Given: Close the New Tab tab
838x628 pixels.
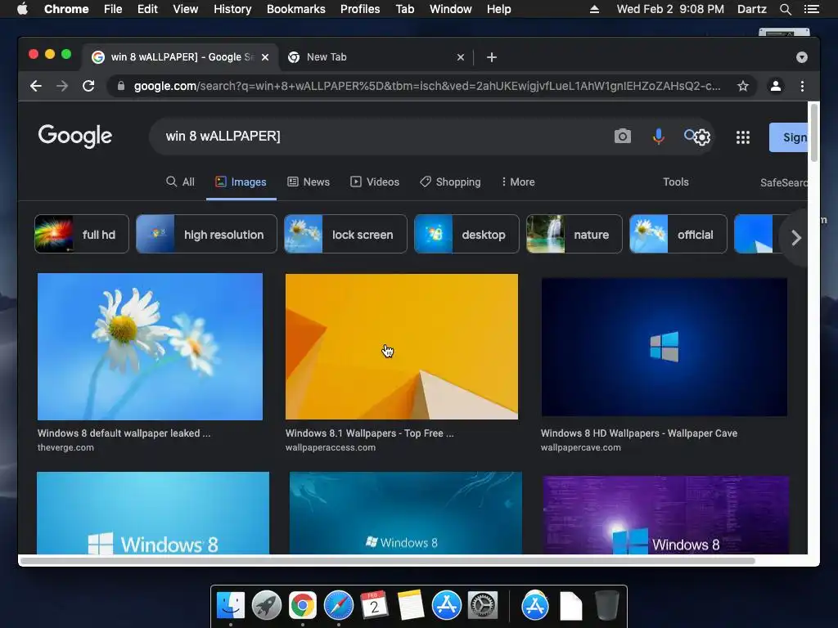Looking at the screenshot, I should tap(461, 57).
